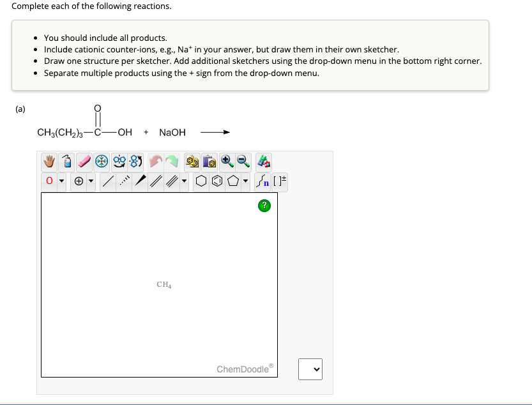Toggle the double bond tool
Viewport: 532px width, 405px height.
coord(155,181)
